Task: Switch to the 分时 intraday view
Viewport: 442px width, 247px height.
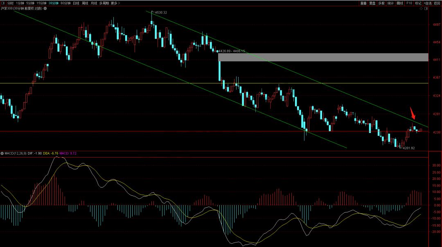Action: point(10,3)
